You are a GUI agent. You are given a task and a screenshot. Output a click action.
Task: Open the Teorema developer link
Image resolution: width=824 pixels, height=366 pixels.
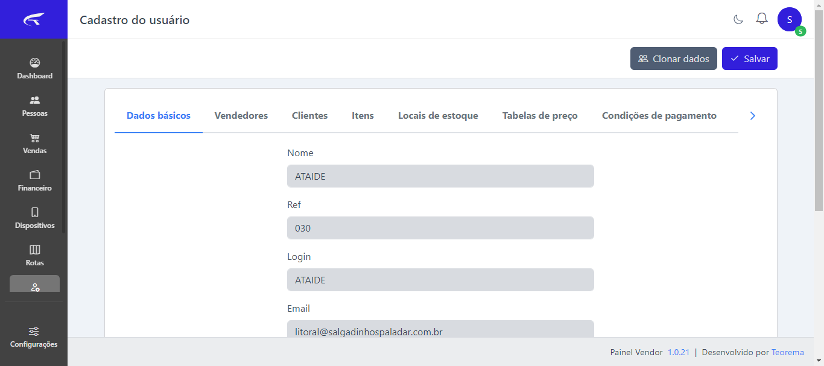[x=788, y=352]
